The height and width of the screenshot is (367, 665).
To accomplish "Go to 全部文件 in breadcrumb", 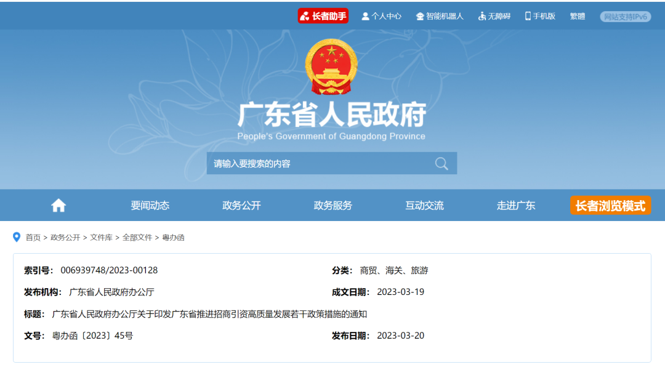I will coord(137,238).
